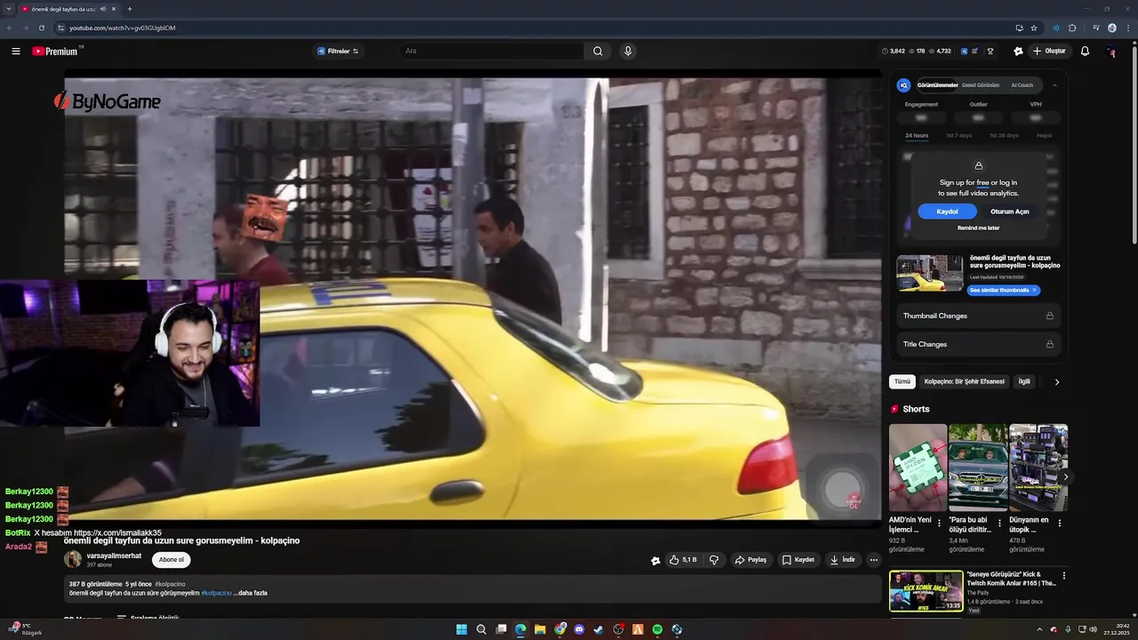Screen dimensions: 1138x640
Task: Expand description with ...daha fazla
Action: pyautogui.click(x=251, y=593)
